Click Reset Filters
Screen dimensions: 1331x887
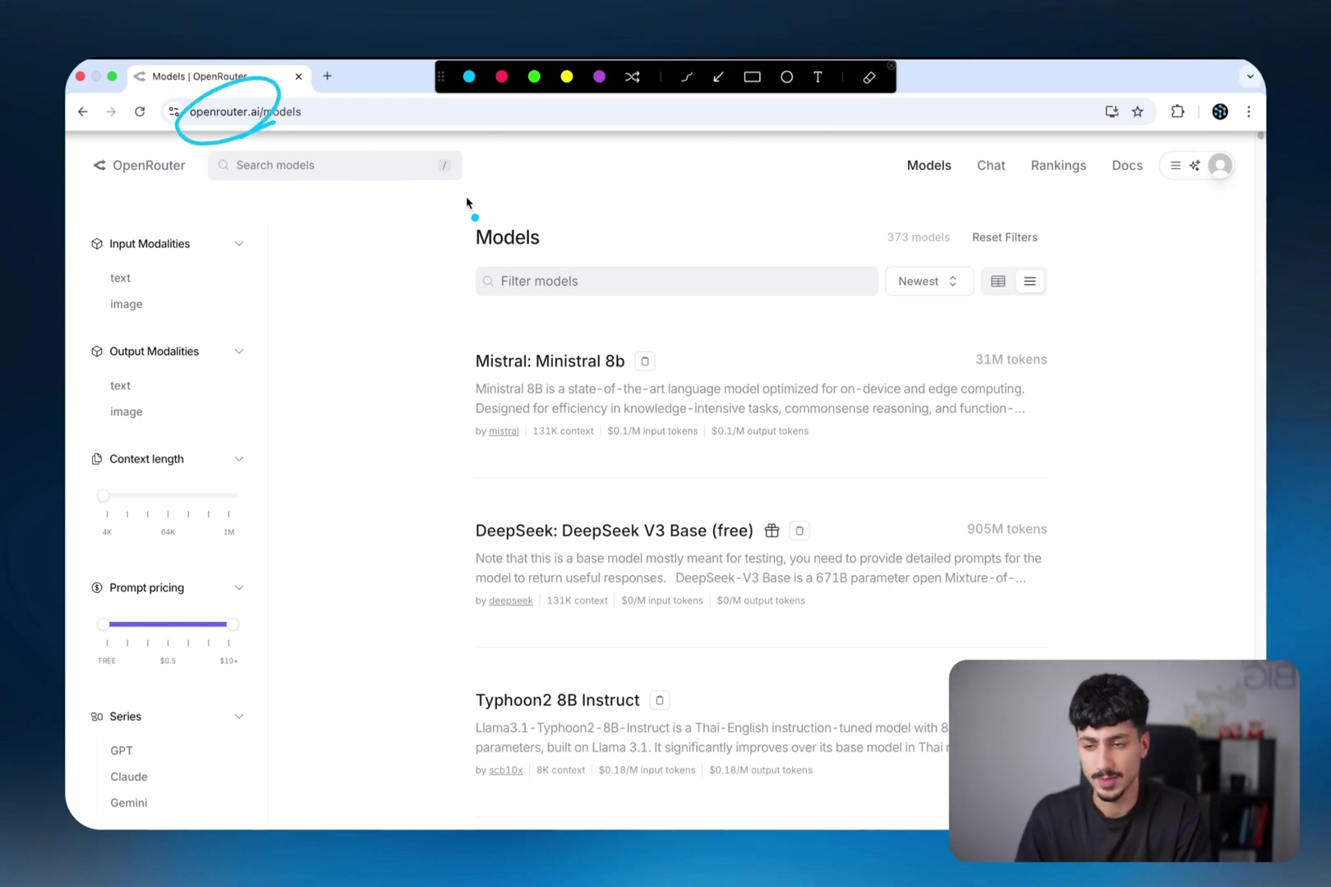click(x=1005, y=237)
